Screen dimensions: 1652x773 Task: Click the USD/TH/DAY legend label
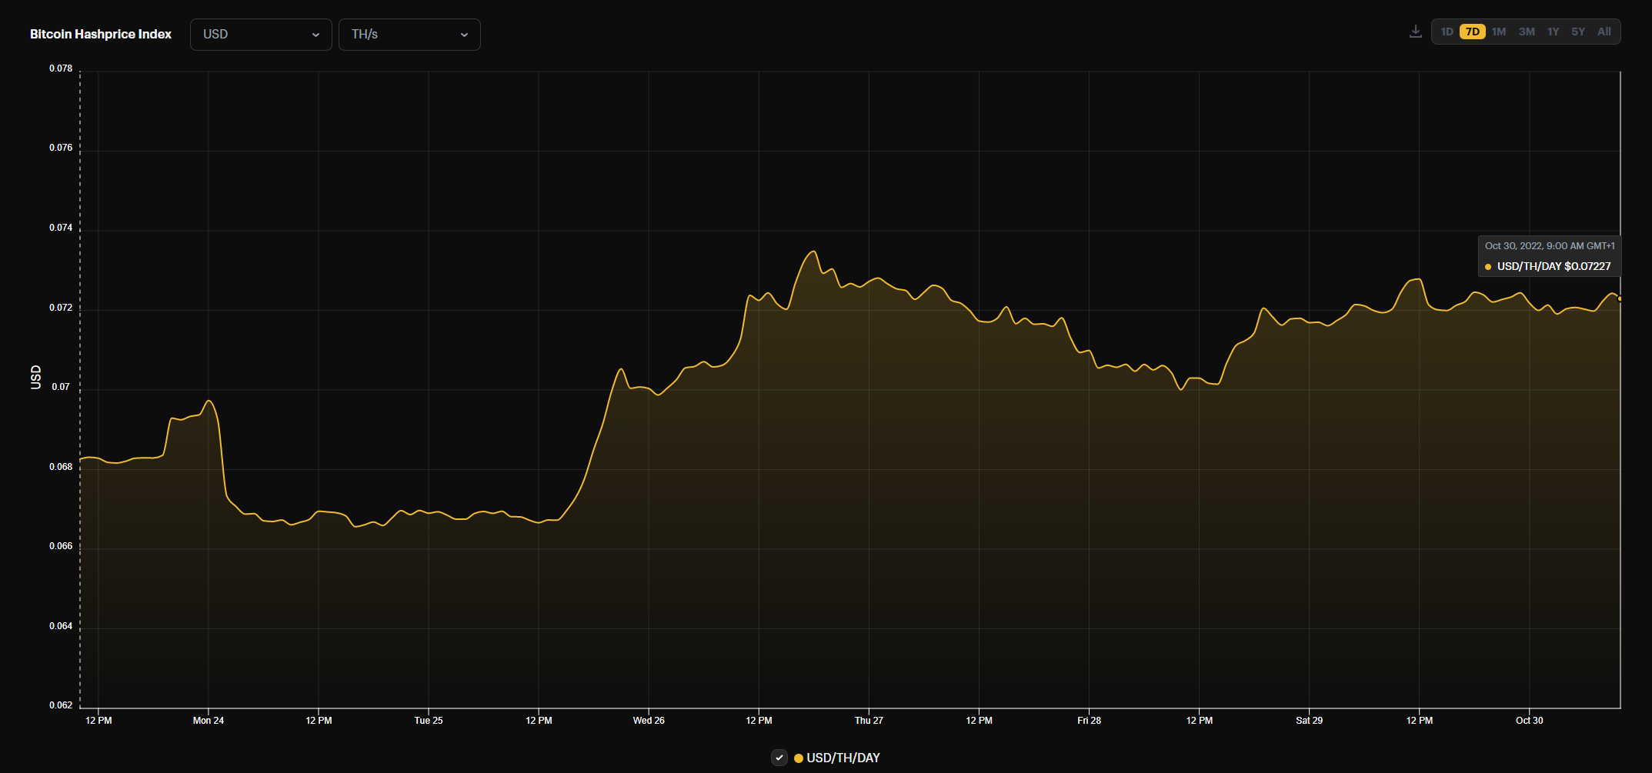tap(843, 758)
